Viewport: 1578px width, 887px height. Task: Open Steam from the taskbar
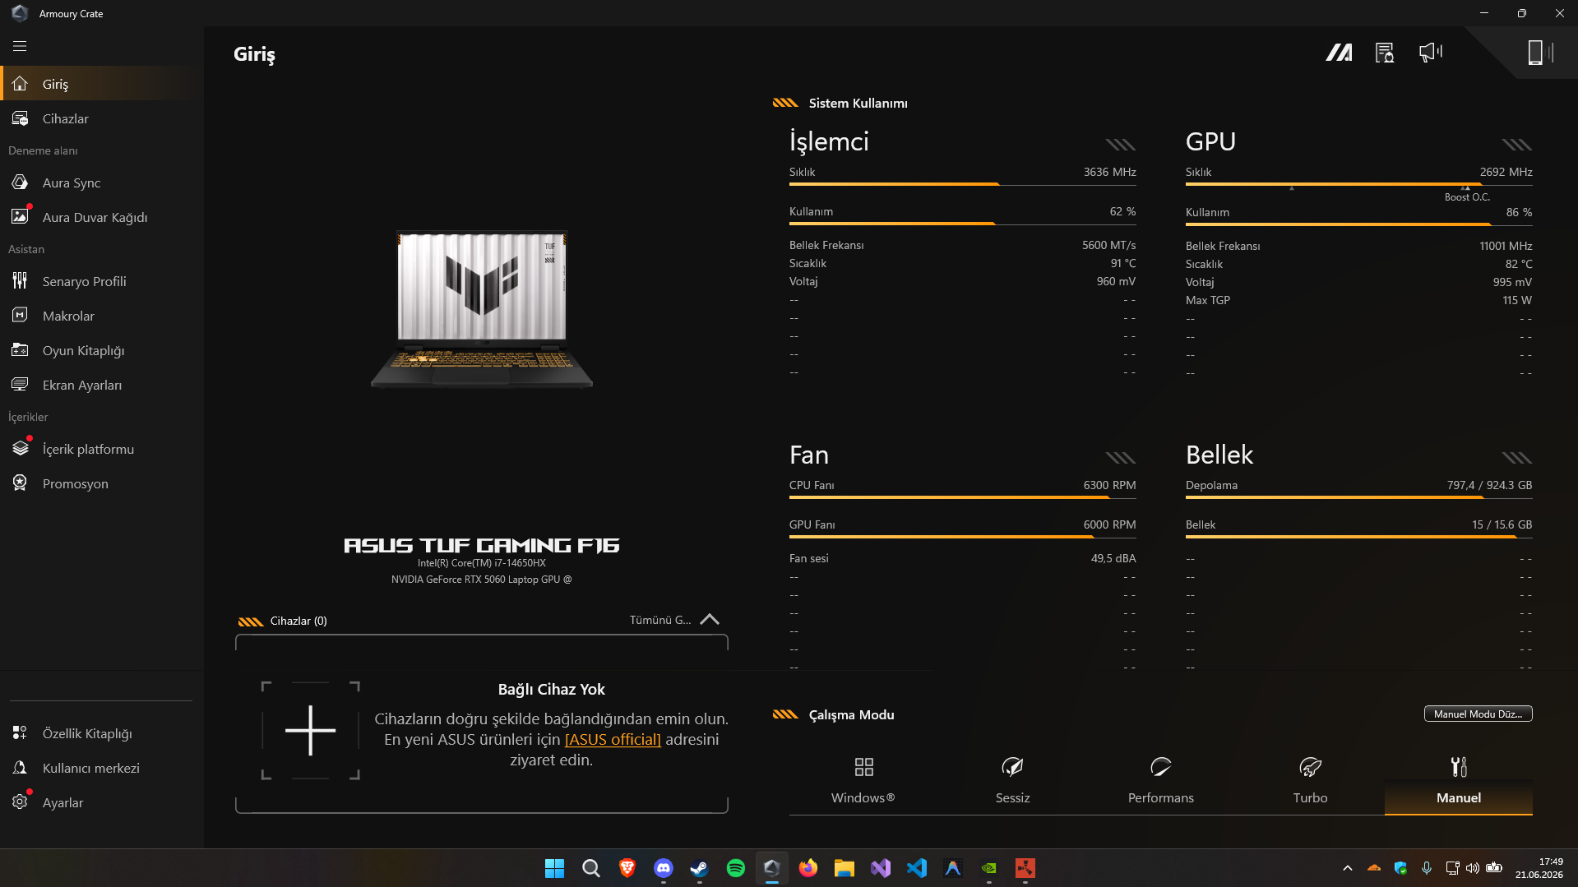coord(700,868)
